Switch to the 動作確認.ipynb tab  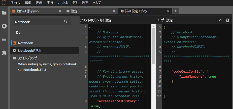pos(37,11)
